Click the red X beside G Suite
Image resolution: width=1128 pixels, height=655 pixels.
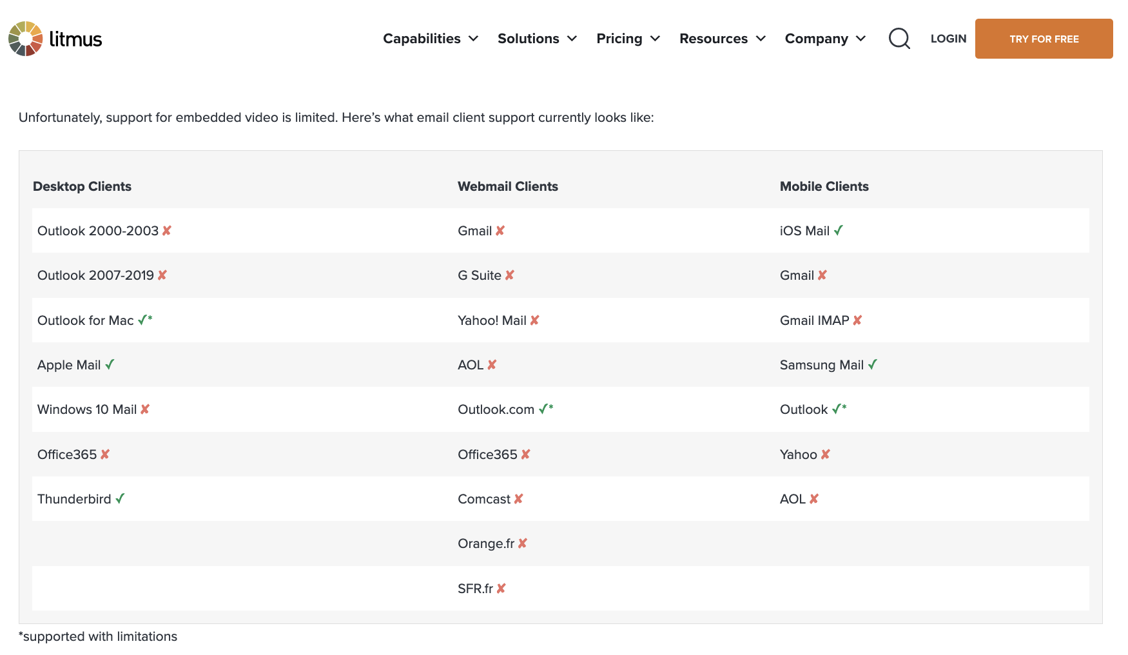(x=510, y=275)
